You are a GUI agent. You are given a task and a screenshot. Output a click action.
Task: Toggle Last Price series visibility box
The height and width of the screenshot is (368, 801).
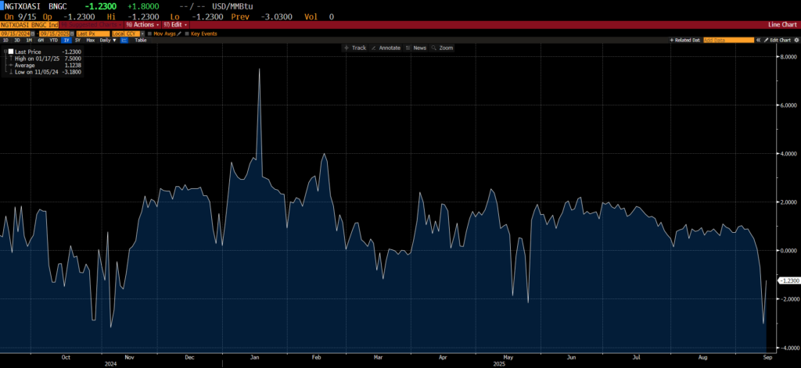click(10, 52)
